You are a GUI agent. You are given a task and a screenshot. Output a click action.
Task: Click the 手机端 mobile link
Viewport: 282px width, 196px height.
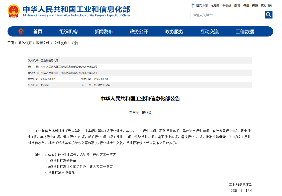227,5
